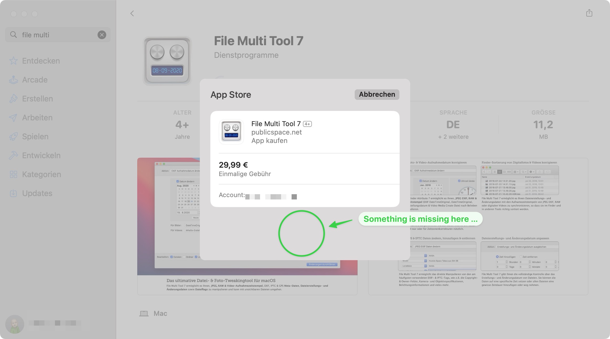This screenshot has width=610, height=339.
Task: Click the Mac platform laptop icon
Action: tap(144, 314)
